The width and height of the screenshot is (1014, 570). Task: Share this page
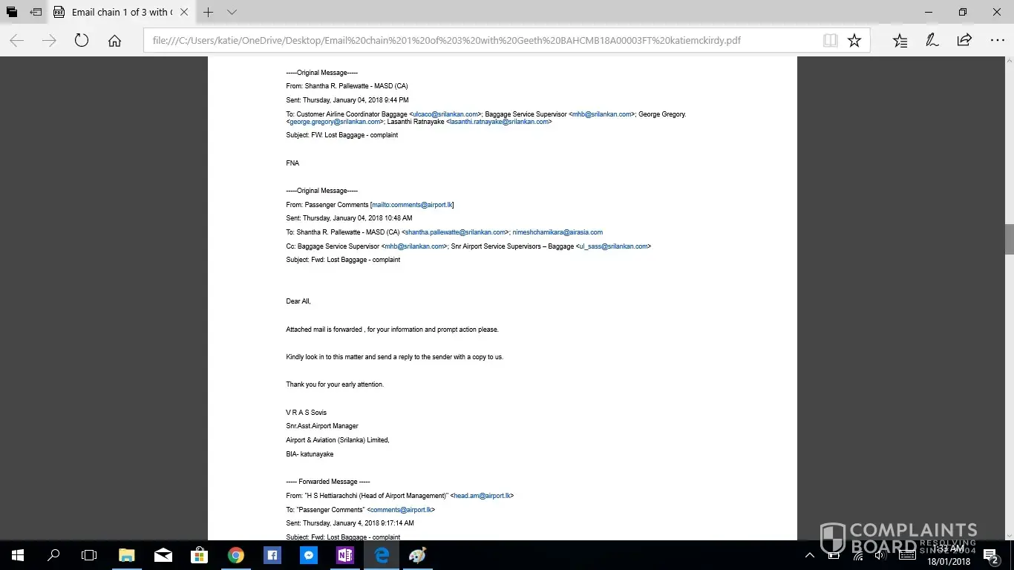click(x=964, y=41)
